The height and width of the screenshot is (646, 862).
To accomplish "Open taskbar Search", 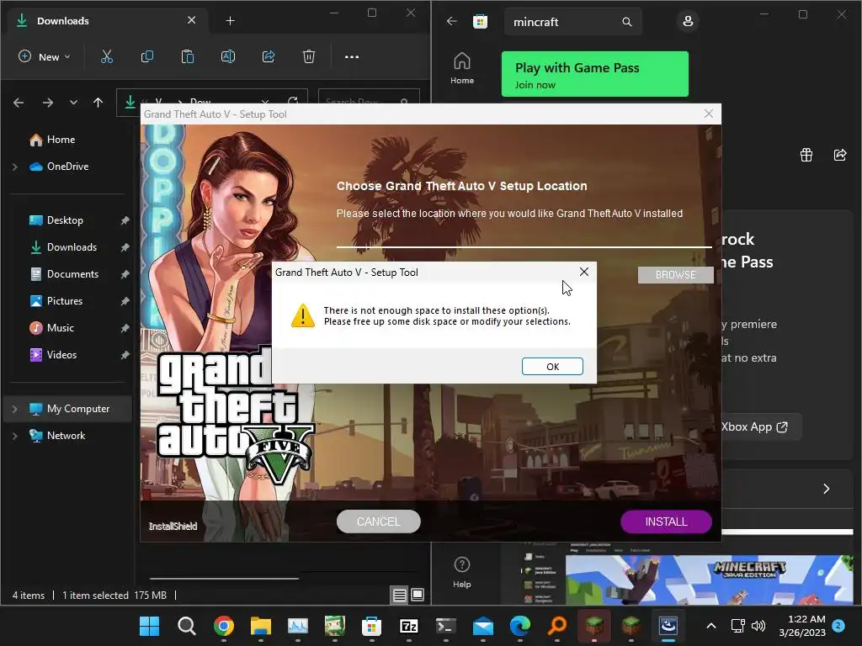I will pyautogui.click(x=186, y=626).
